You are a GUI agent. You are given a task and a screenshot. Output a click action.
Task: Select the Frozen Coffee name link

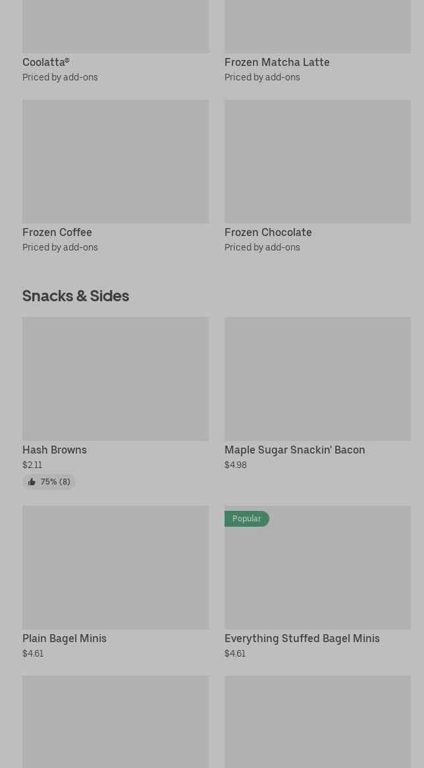pyautogui.click(x=57, y=232)
